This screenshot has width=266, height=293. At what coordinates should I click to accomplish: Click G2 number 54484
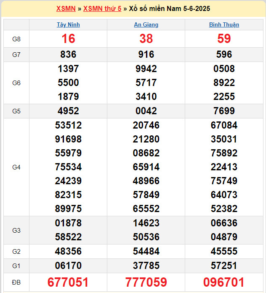click(146, 251)
